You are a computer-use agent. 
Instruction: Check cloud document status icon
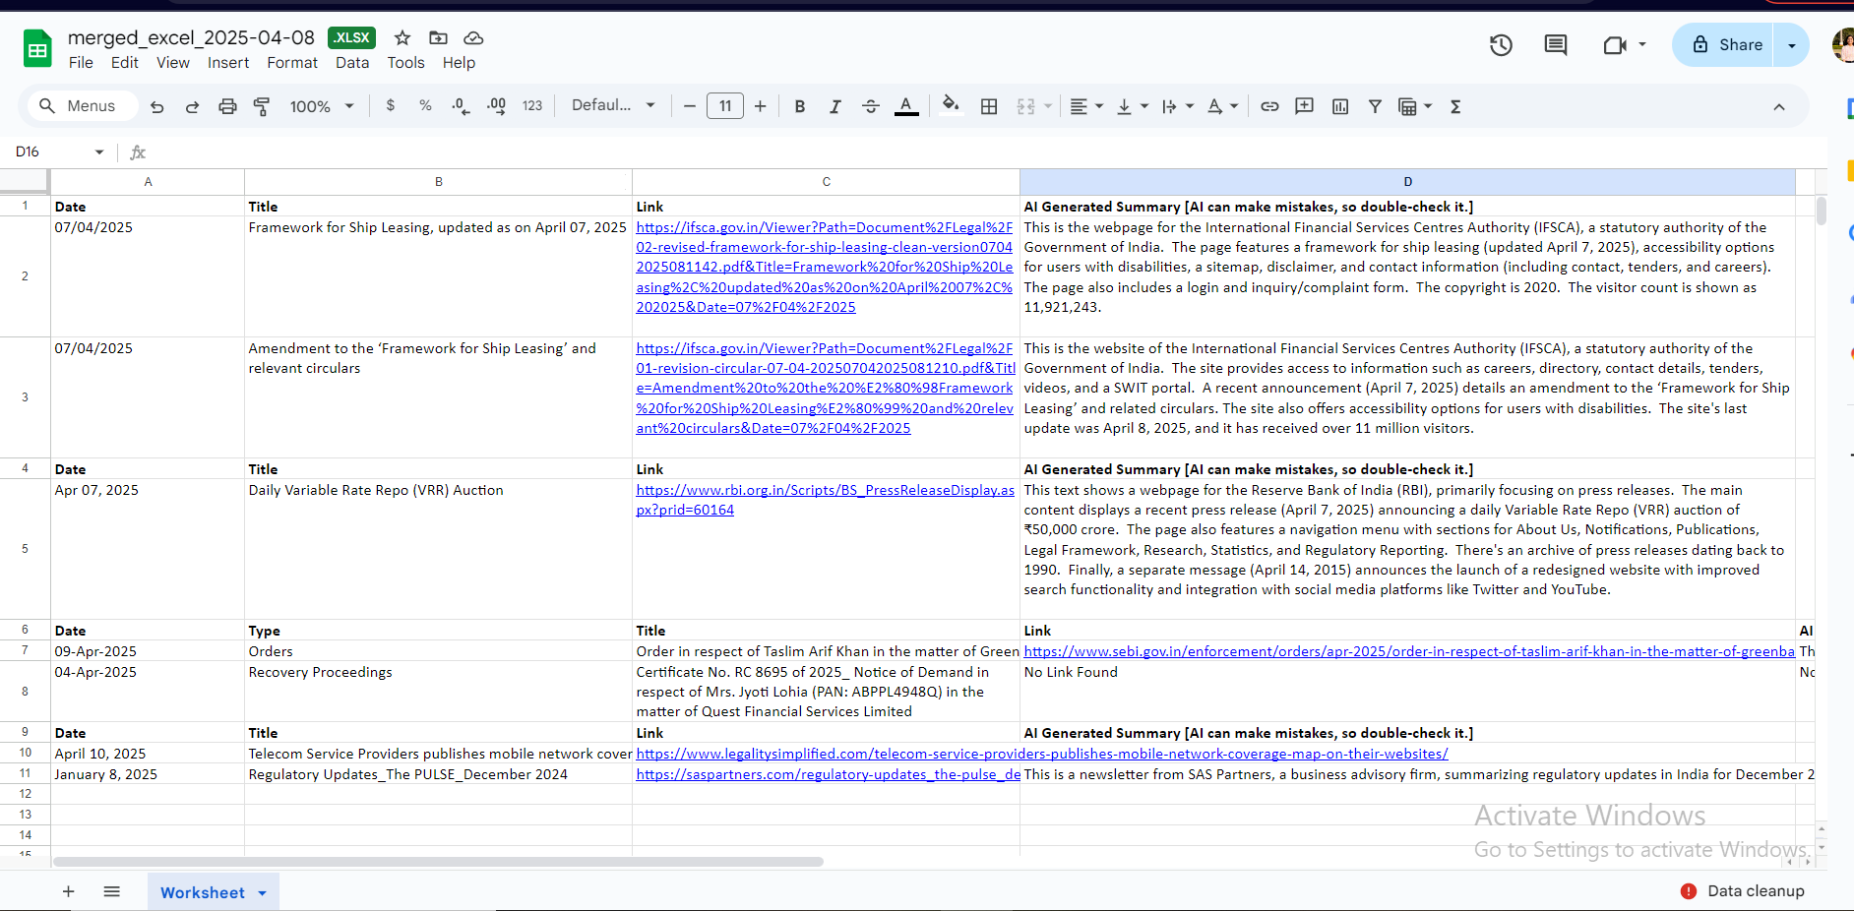[x=473, y=37]
